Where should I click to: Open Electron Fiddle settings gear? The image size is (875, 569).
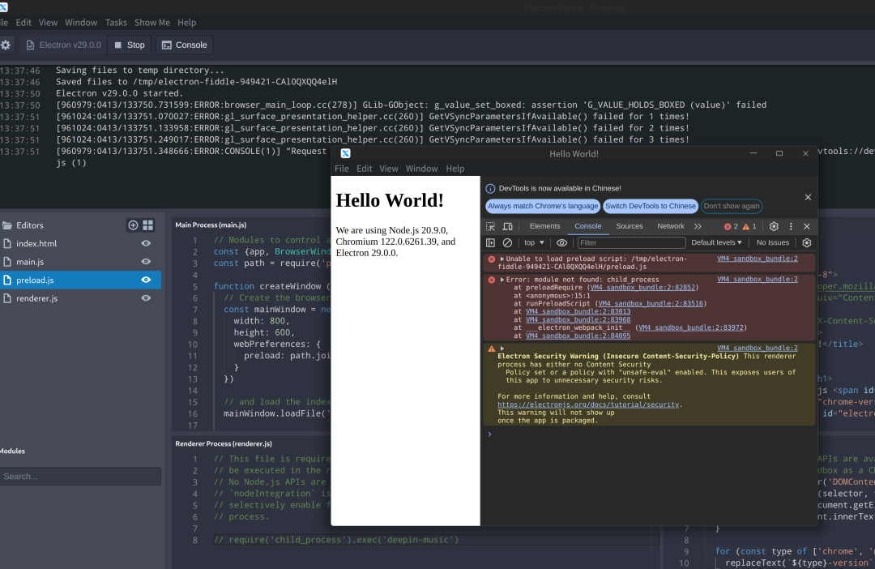click(6, 45)
